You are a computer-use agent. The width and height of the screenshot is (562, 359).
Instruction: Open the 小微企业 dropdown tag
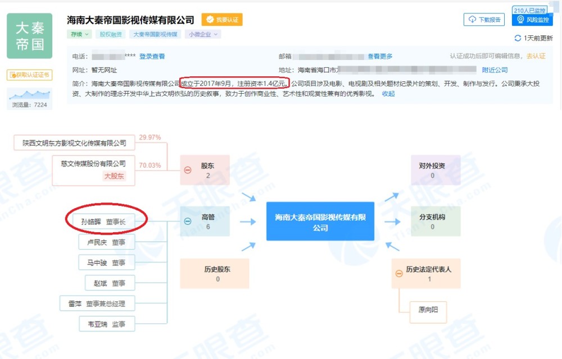[x=203, y=34]
